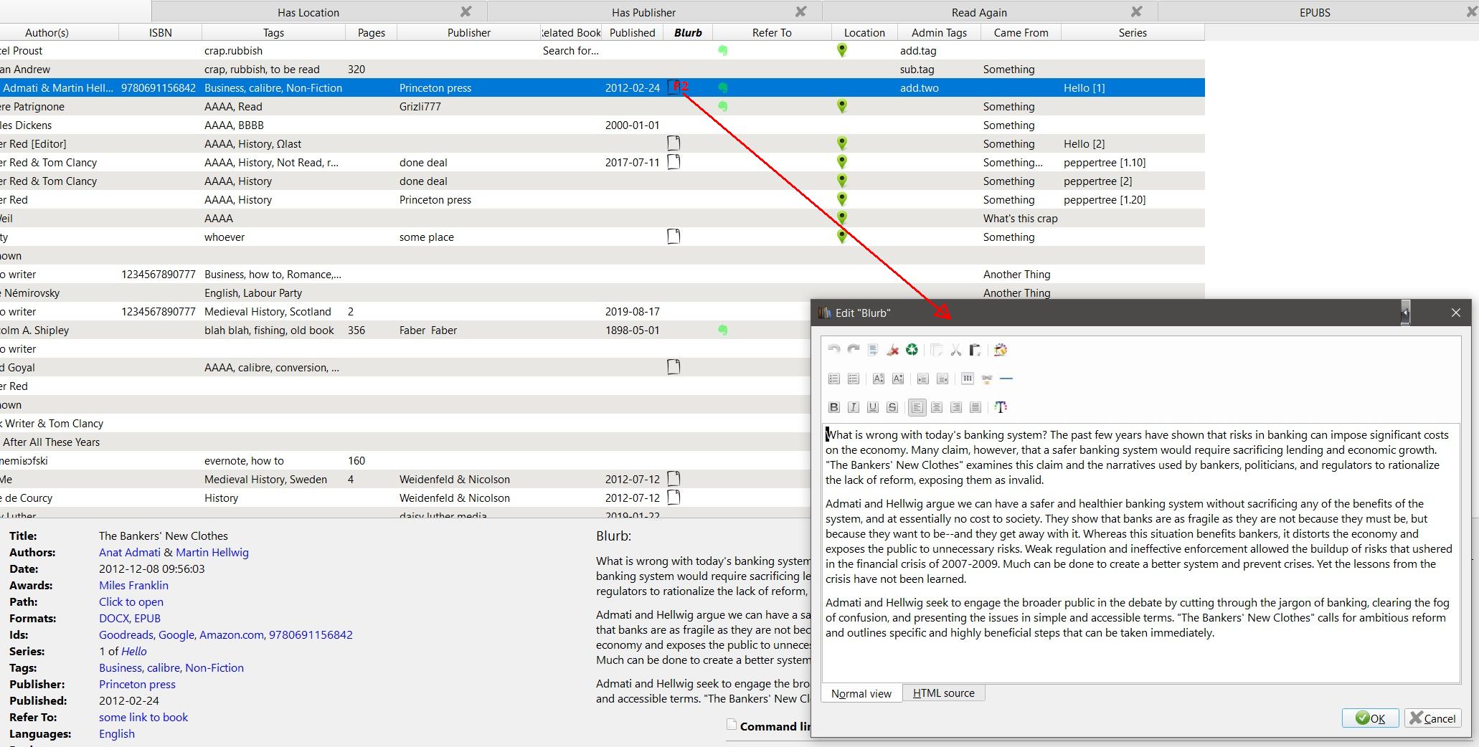
Task: Click the Select all icon in Blurb editor
Action: pyautogui.click(x=873, y=350)
